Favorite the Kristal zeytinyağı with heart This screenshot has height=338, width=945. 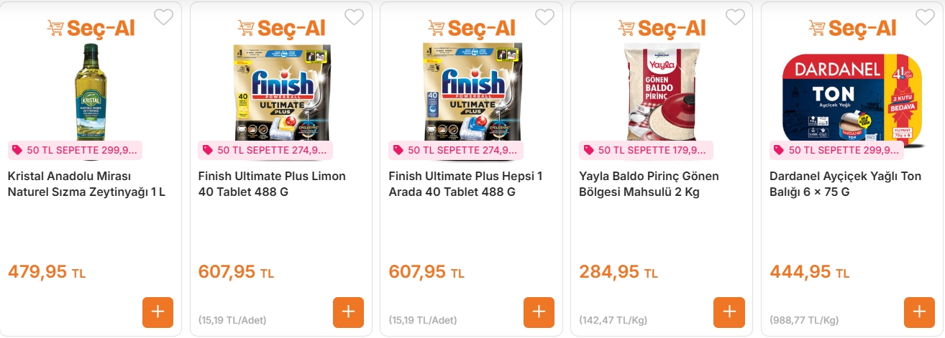pyautogui.click(x=164, y=17)
